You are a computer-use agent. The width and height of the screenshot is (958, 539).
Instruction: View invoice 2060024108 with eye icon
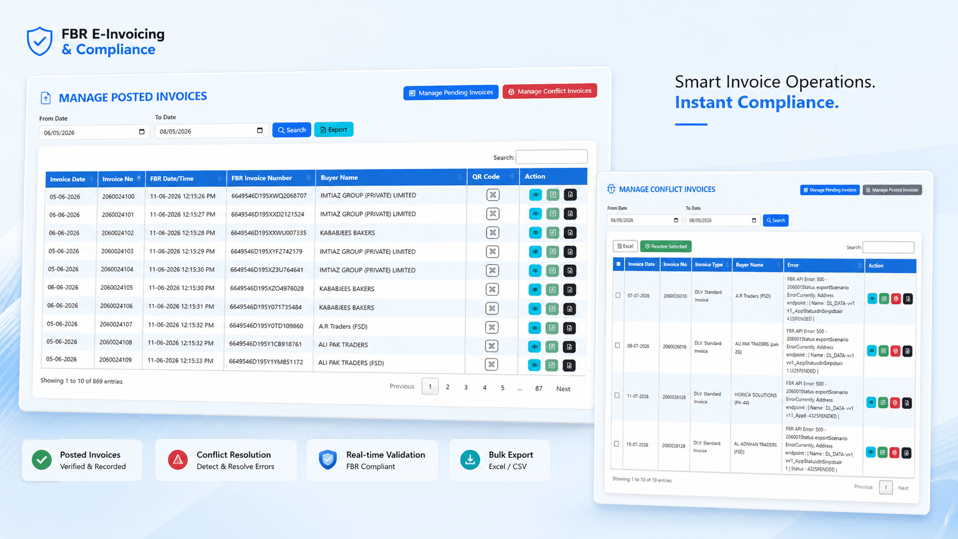pos(535,347)
